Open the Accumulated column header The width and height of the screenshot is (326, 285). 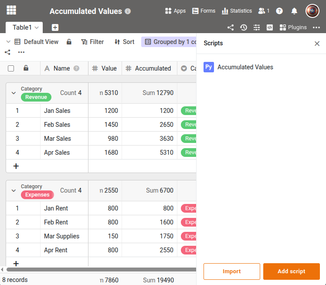pyautogui.click(x=149, y=68)
